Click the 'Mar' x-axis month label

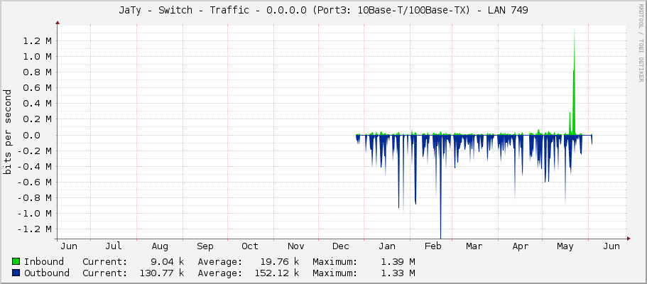pos(474,246)
